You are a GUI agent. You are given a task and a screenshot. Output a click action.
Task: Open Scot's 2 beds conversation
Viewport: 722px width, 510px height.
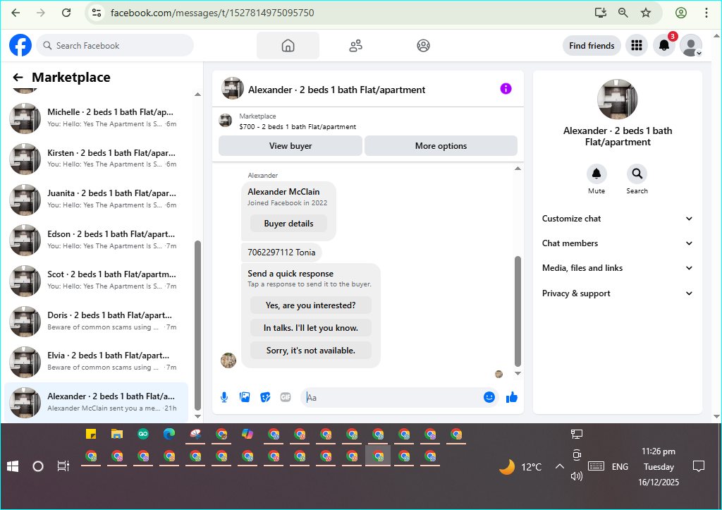click(97, 280)
